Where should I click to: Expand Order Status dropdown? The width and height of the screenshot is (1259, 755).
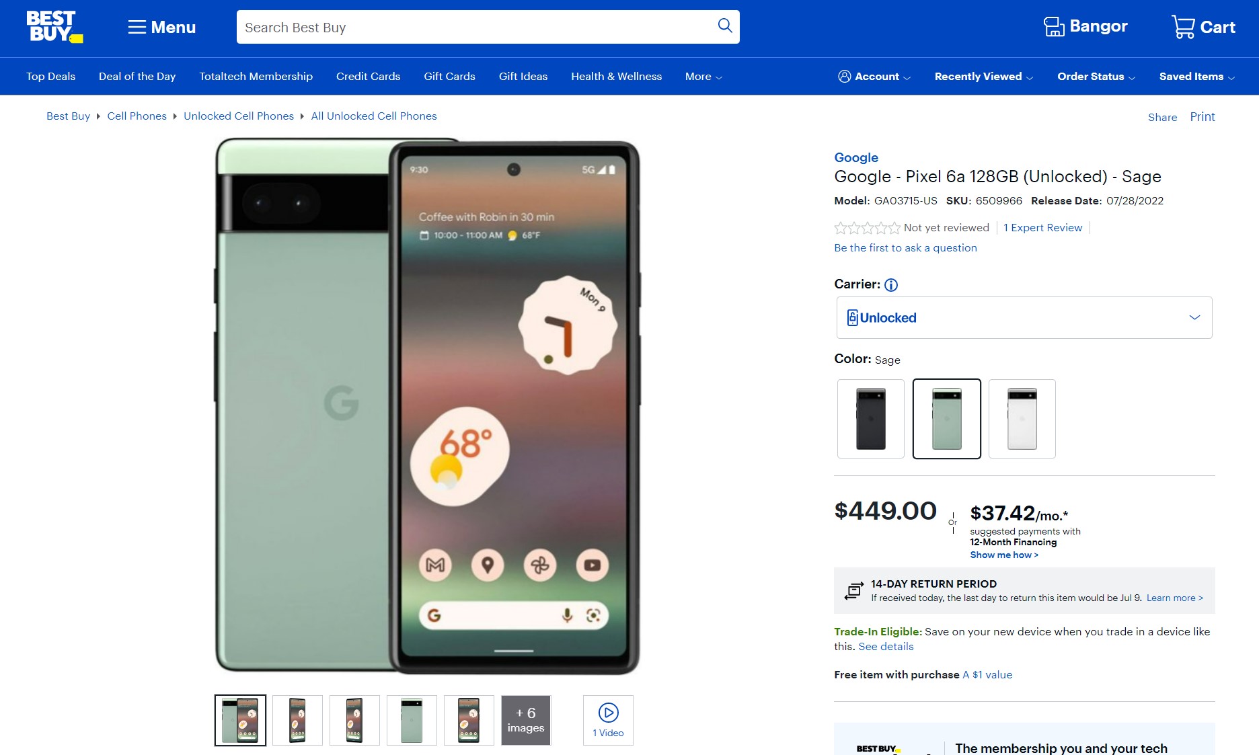[1096, 77]
